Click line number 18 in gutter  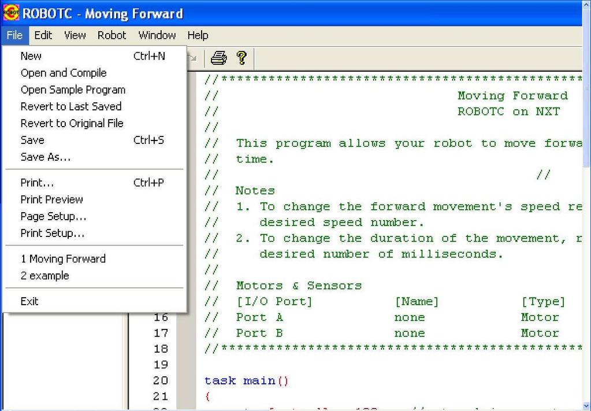coord(161,349)
